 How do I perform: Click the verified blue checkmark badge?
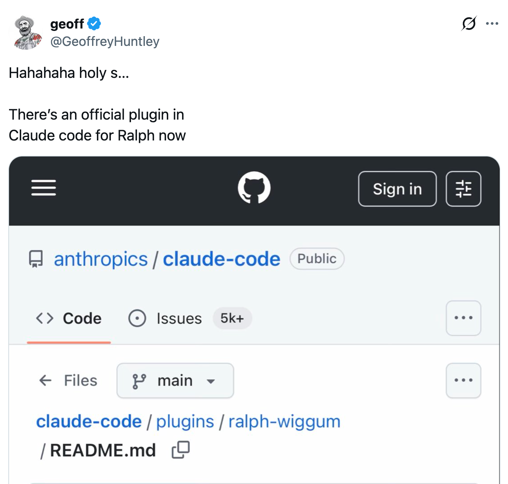point(93,23)
